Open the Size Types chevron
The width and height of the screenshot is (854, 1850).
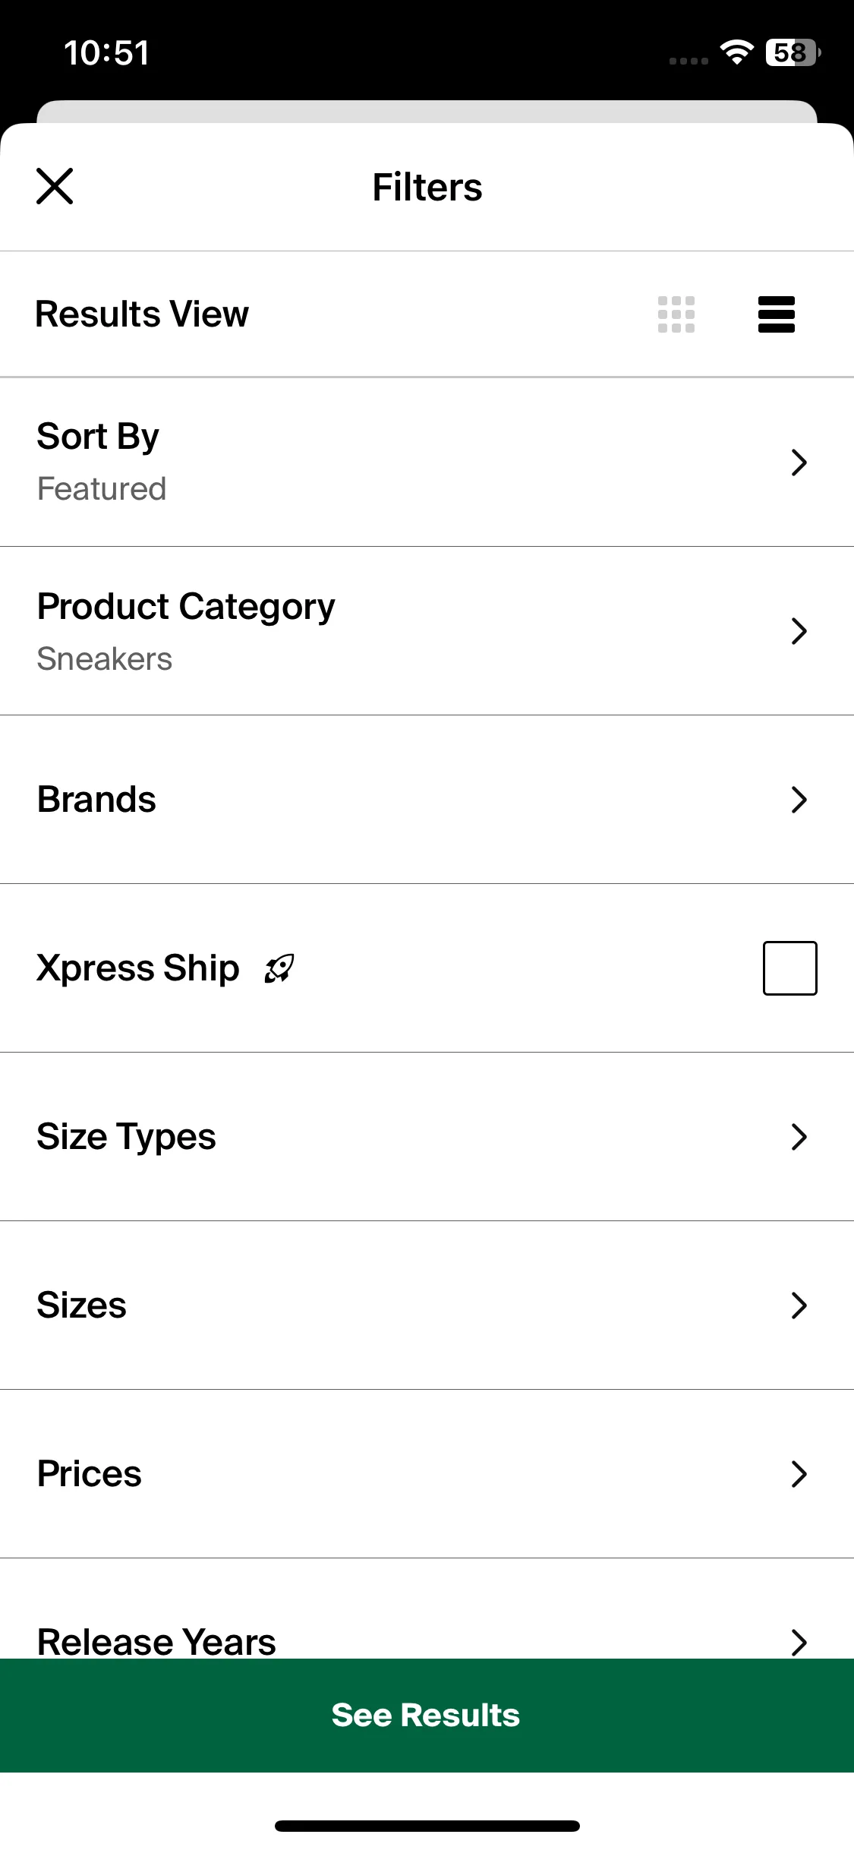[799, 1137]
